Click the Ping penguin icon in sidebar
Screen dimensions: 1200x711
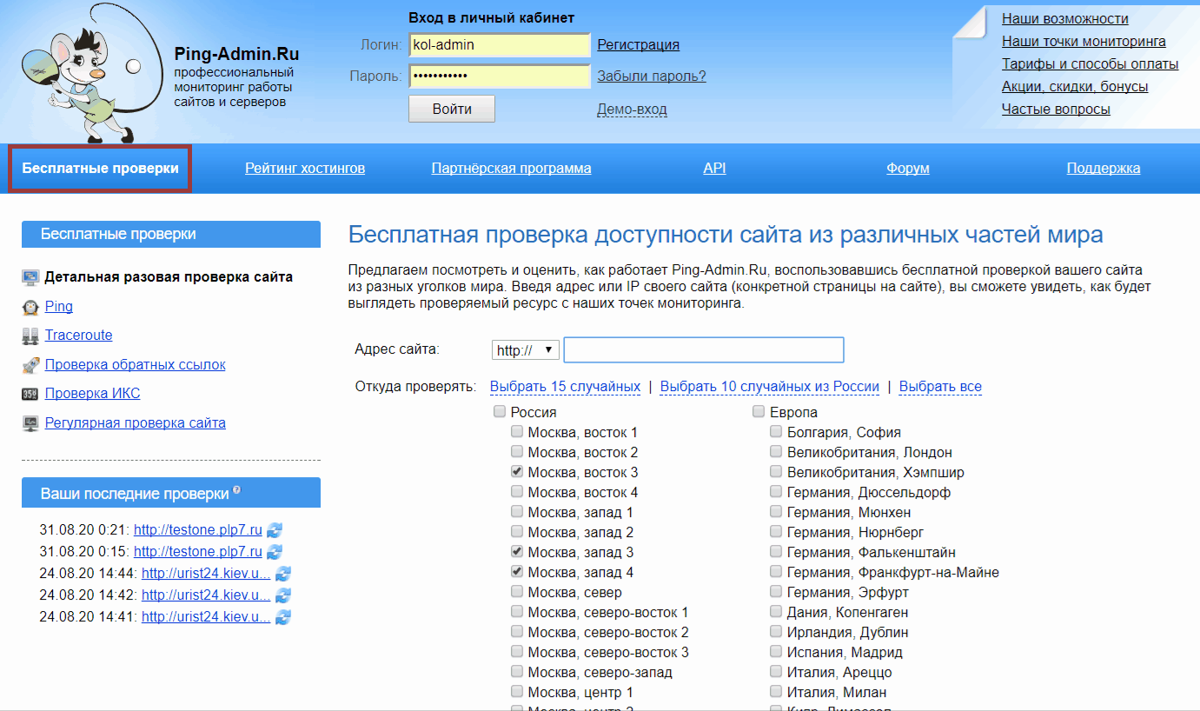click(30, 307)
